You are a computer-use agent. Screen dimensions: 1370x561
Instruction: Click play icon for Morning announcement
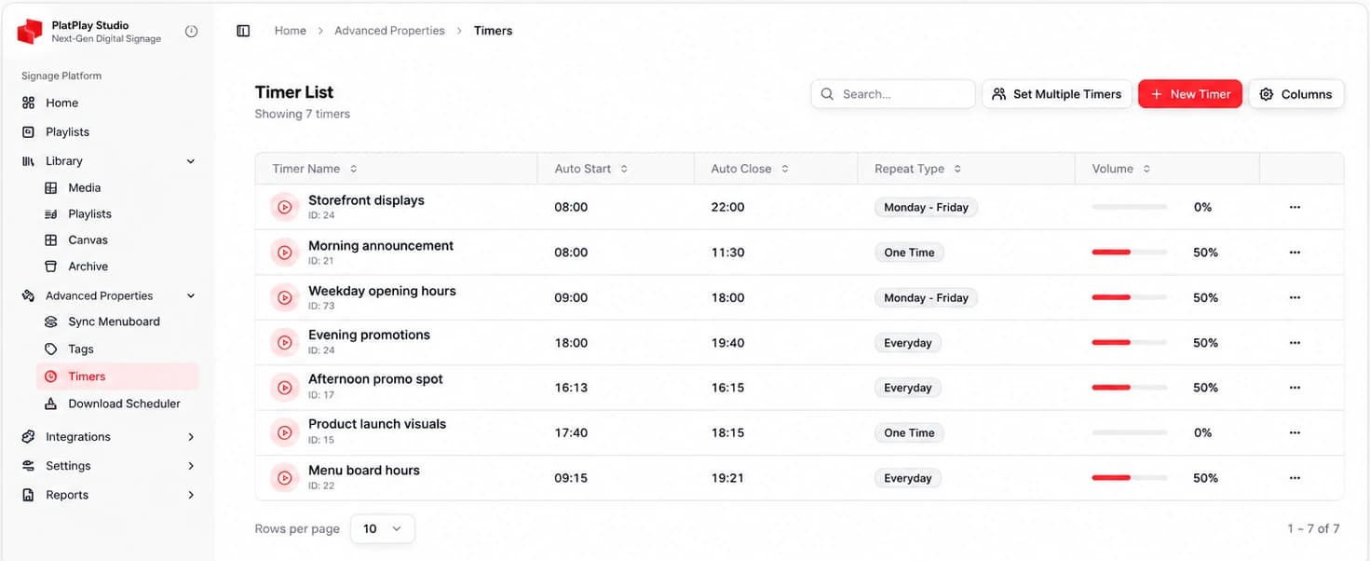click(x=284, y=252)
